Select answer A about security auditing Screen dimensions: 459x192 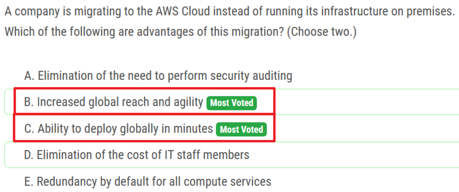[158, 76]
